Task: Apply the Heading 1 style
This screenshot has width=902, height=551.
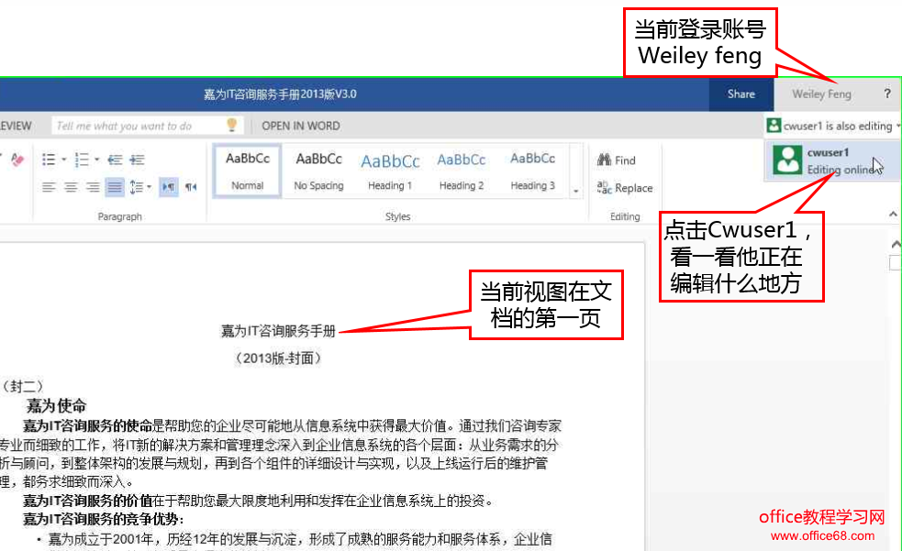Action: pyautogui.click(x=390, y=171)
